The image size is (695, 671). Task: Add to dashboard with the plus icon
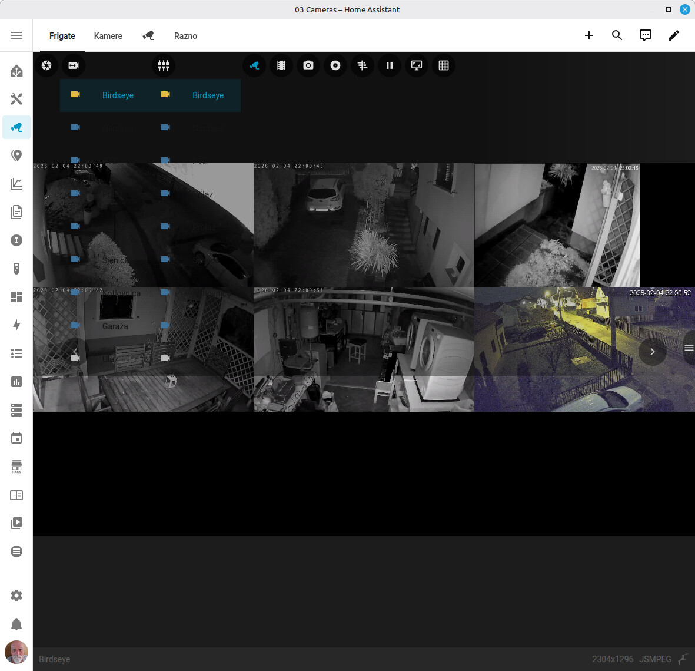click(588, 35)
